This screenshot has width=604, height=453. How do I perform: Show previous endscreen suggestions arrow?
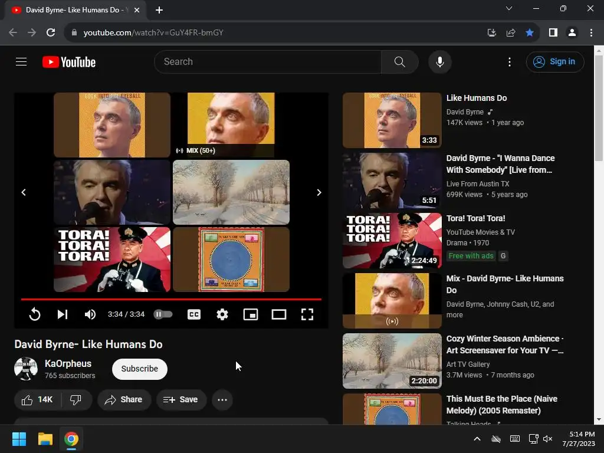pyautogui.click(x=24, y=192)
